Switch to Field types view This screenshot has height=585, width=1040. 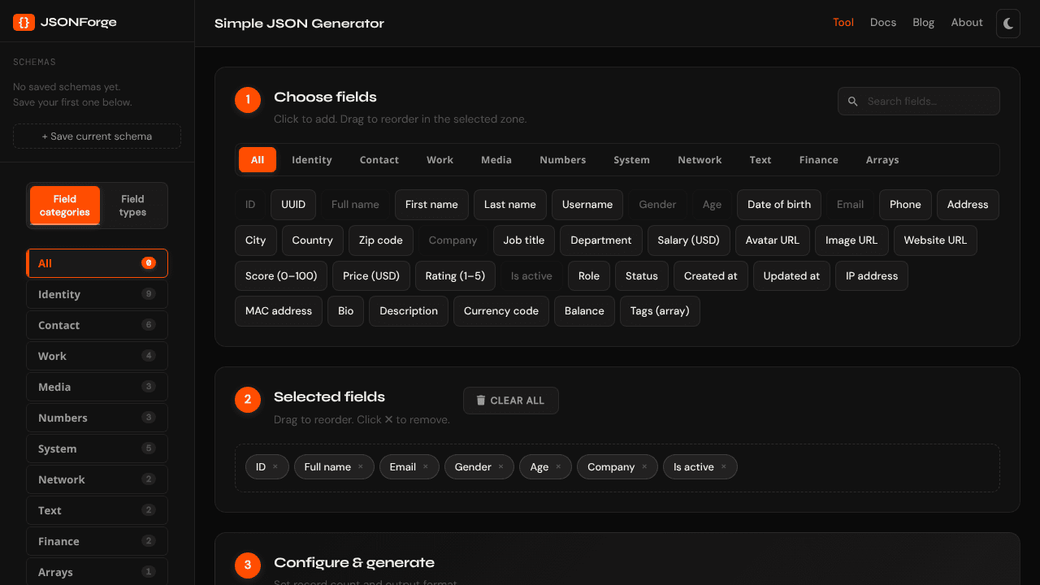pos(132,206)
